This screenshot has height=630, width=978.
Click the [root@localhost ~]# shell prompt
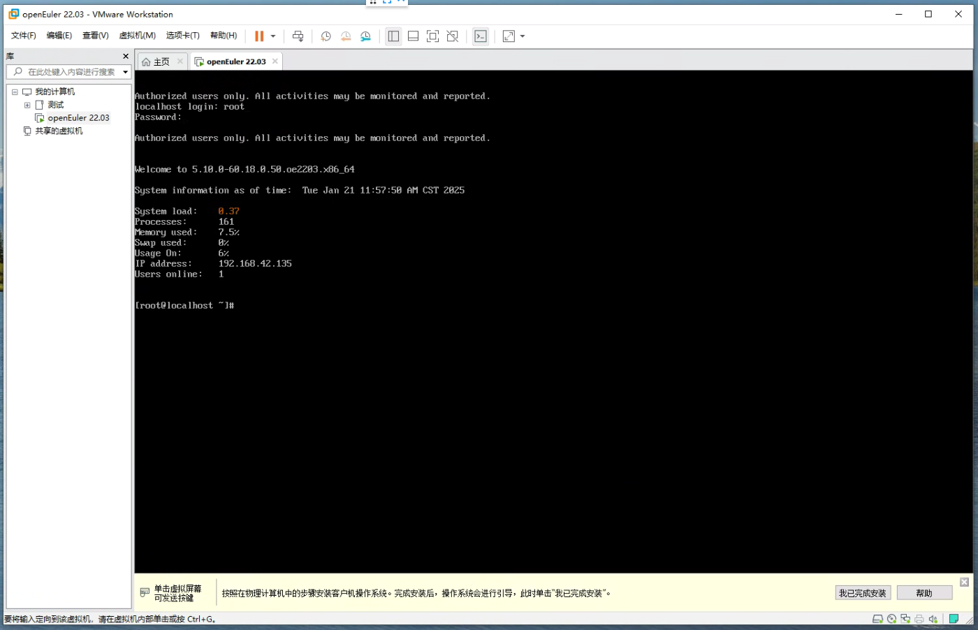pos(184,306)
